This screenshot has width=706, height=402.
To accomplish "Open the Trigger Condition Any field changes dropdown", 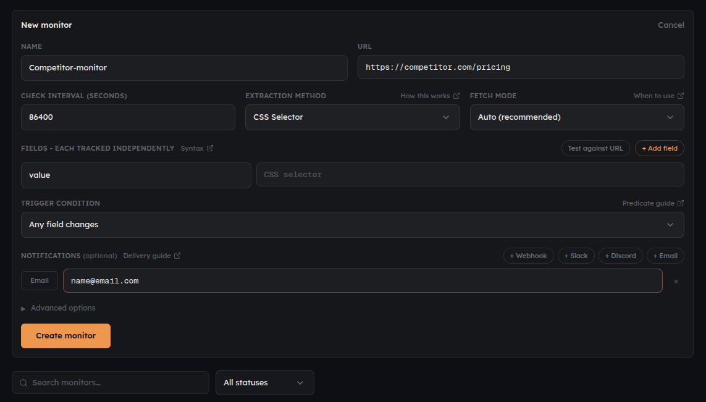I will coord(353,225).
